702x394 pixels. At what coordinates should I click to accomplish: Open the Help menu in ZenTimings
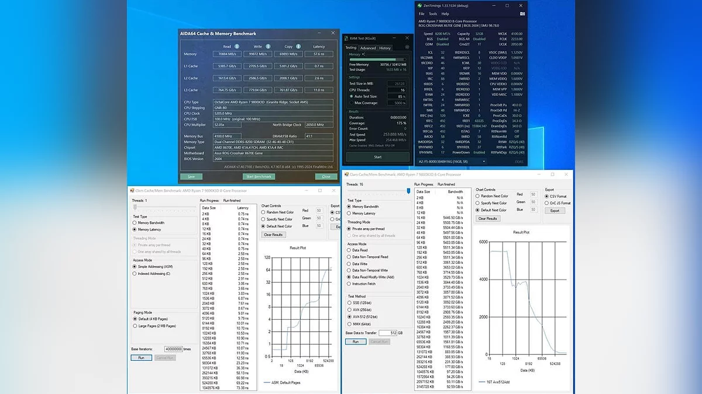[445, 13]
